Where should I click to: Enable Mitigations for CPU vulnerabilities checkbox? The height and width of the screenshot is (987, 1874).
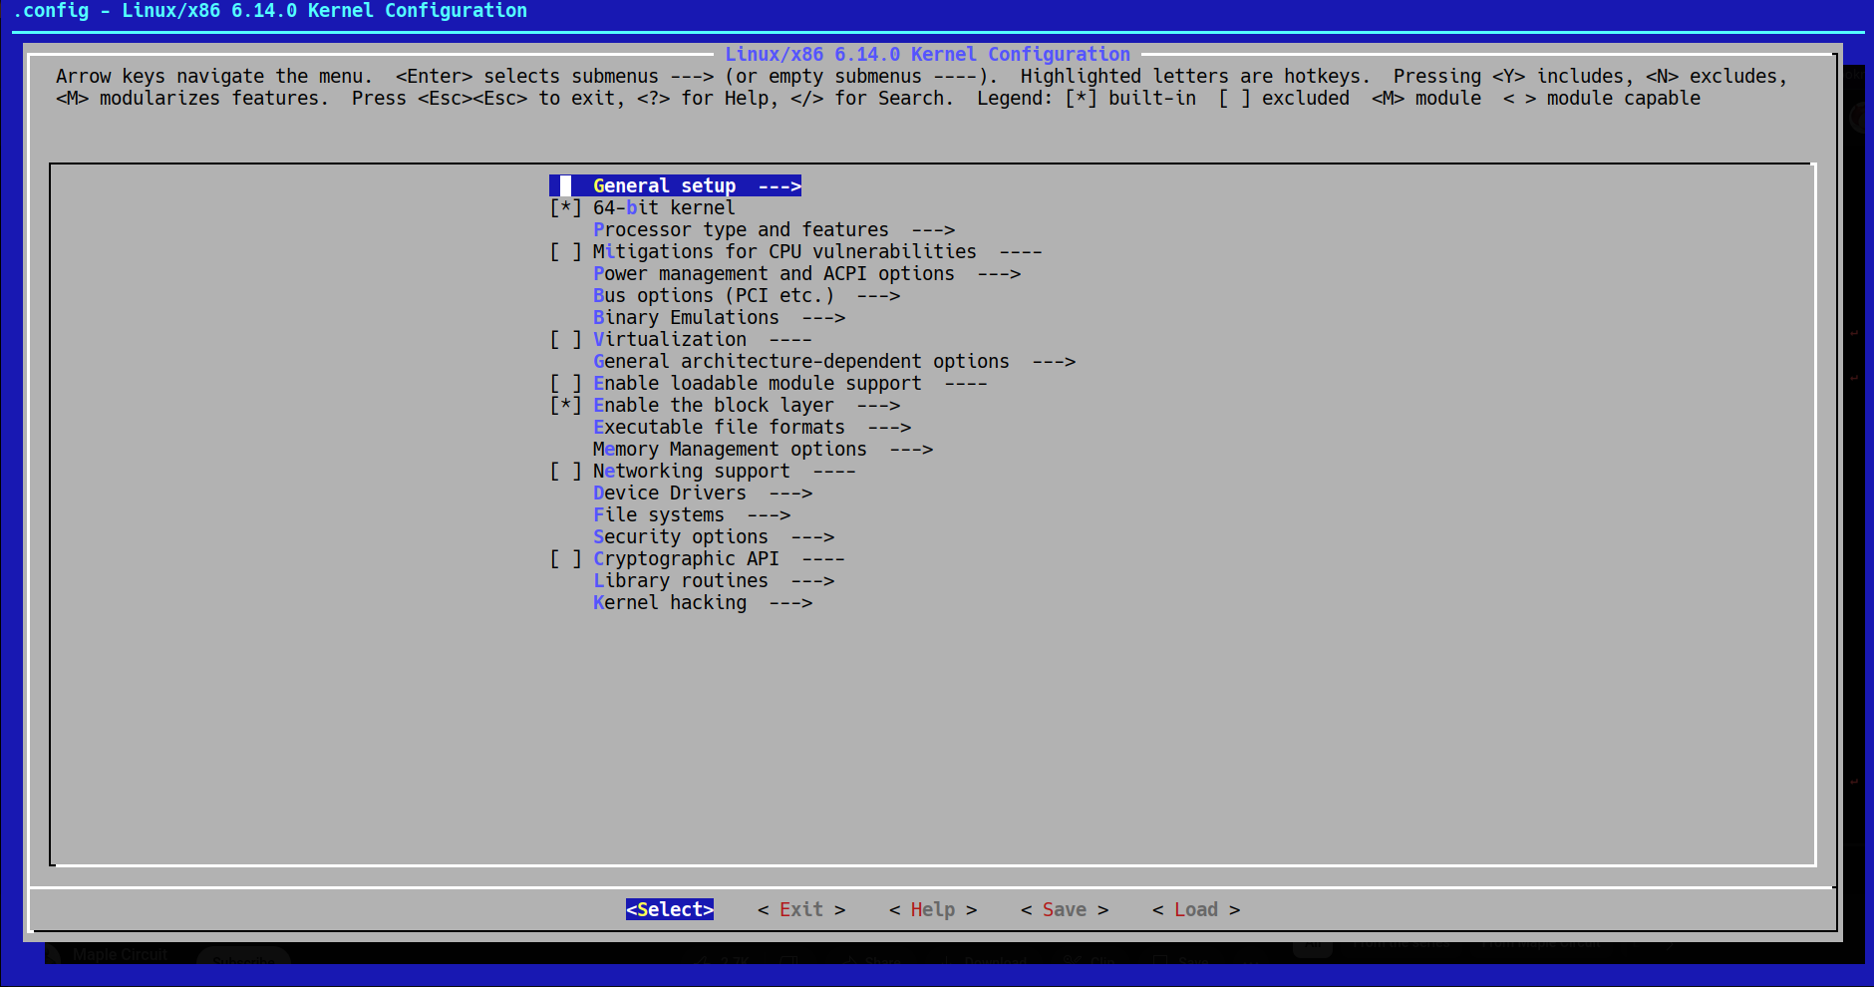click(x=565, y=251)
